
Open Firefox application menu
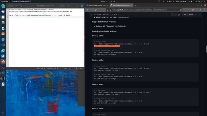point(204,10)
